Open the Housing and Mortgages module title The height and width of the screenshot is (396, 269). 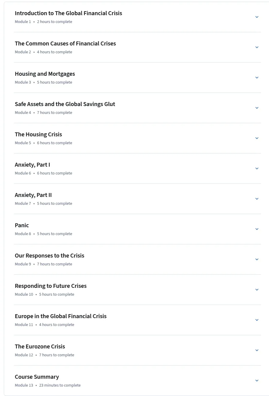pos(45,74)
